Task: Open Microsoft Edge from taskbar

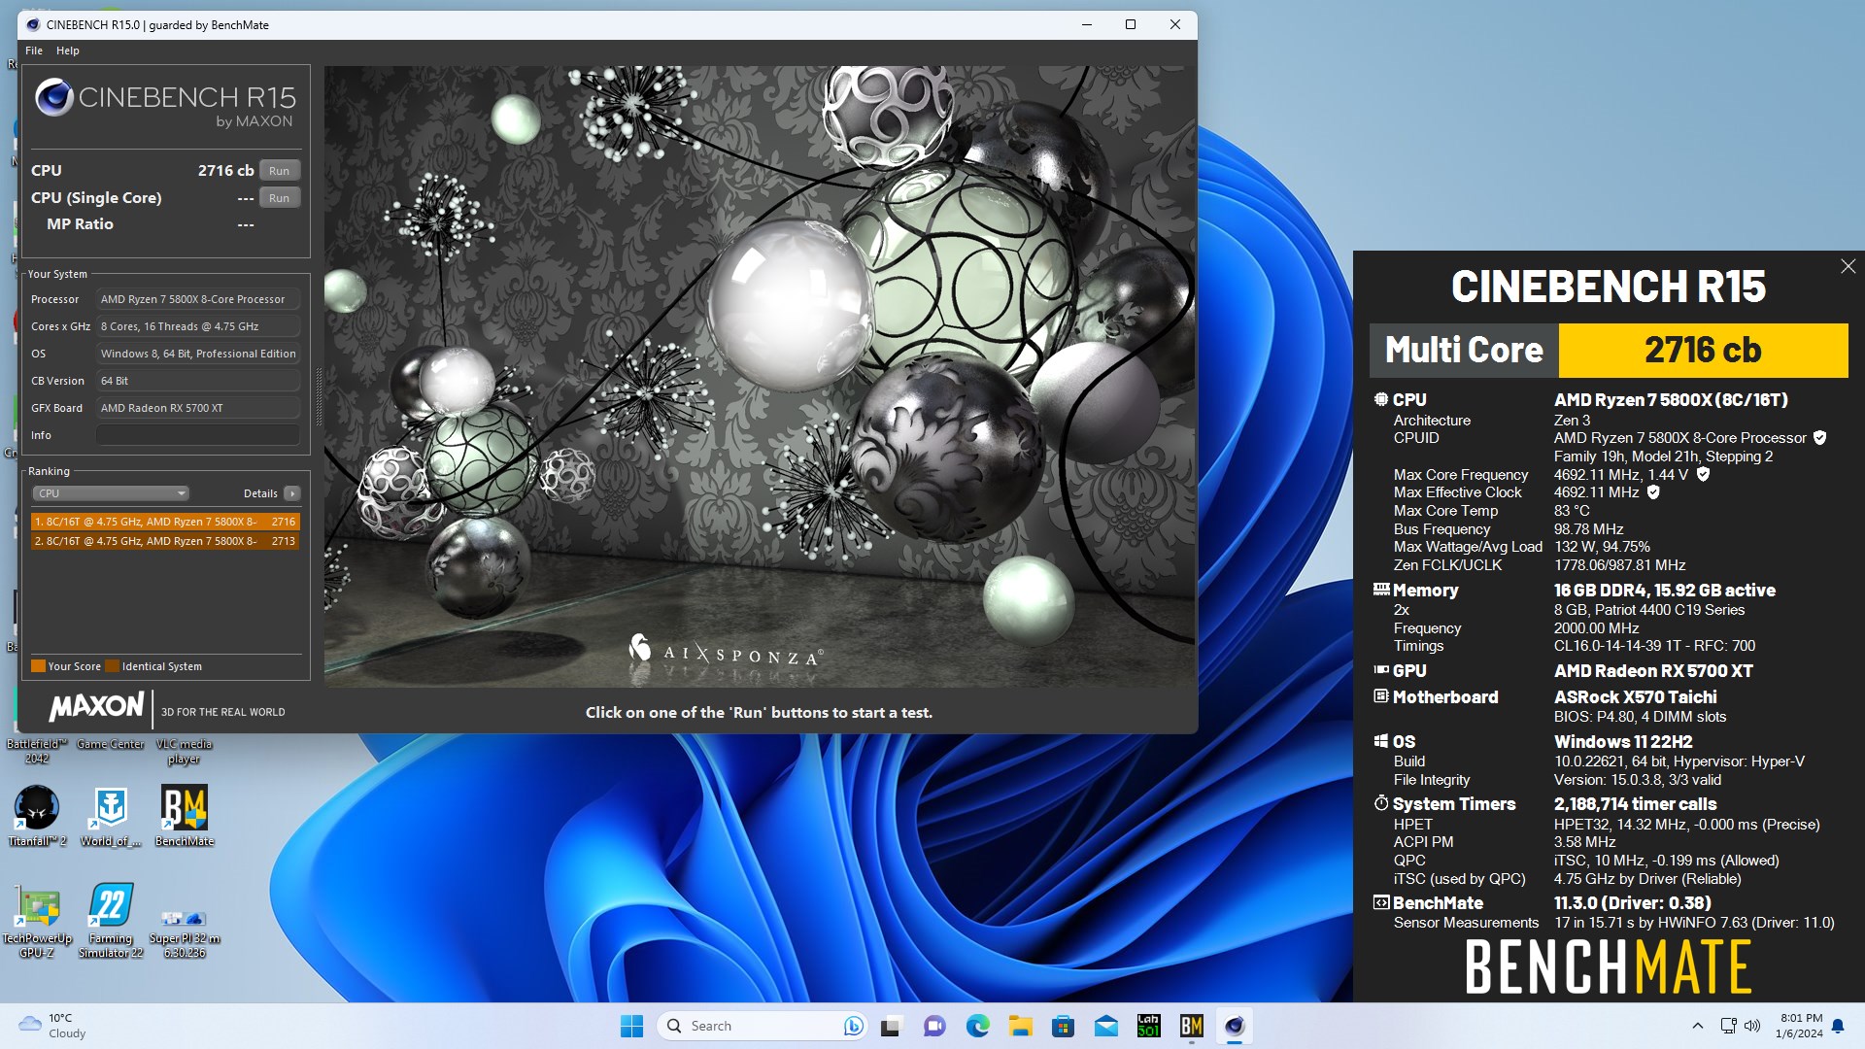Action: 977,1026
